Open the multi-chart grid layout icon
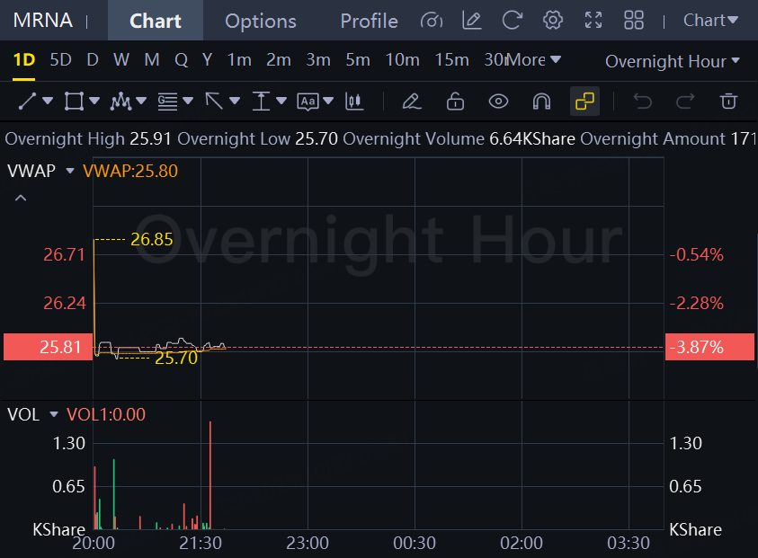Image resolution: width=758 pixels, height=558 pixels. [634, 21]
